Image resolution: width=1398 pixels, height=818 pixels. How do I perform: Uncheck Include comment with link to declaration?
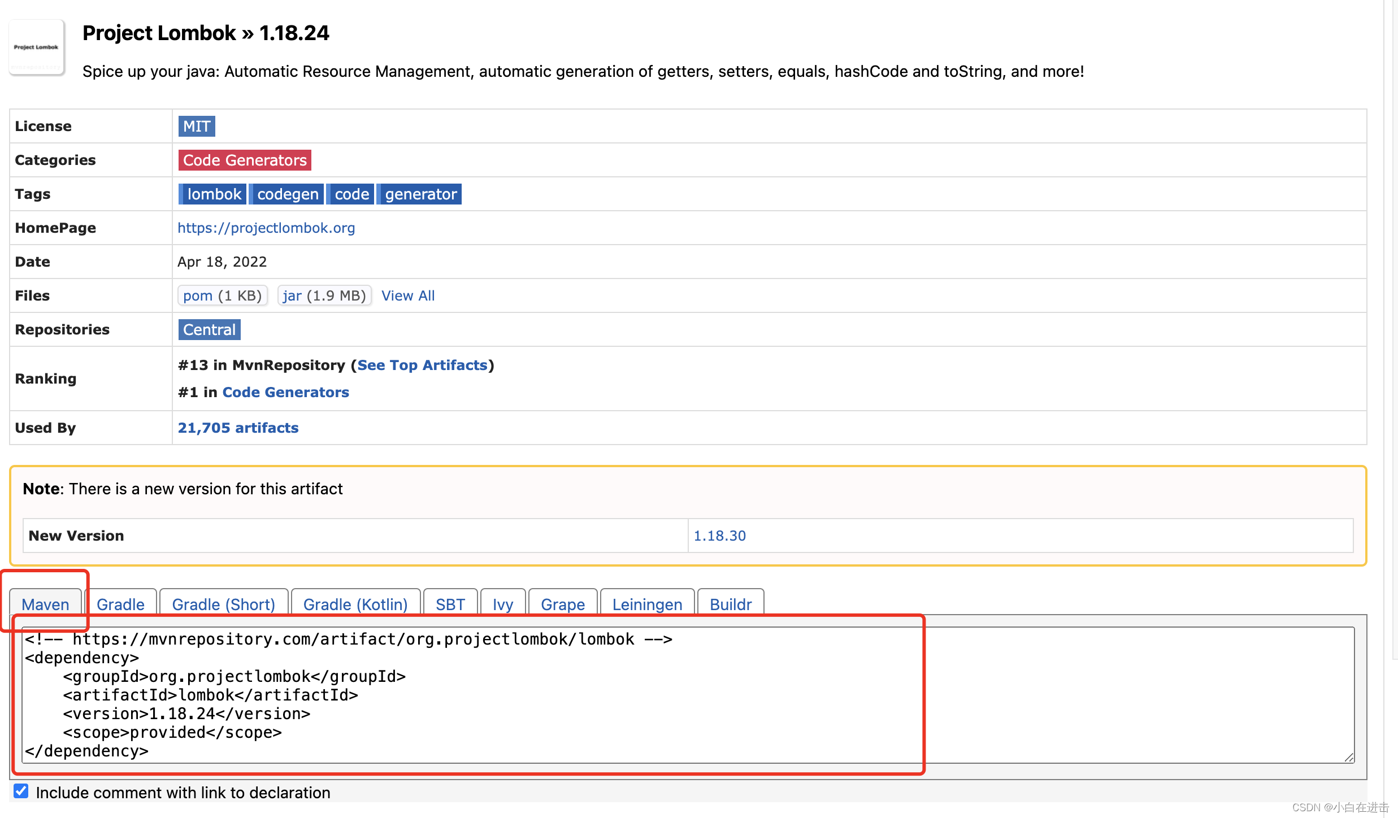tap(21, 791)
